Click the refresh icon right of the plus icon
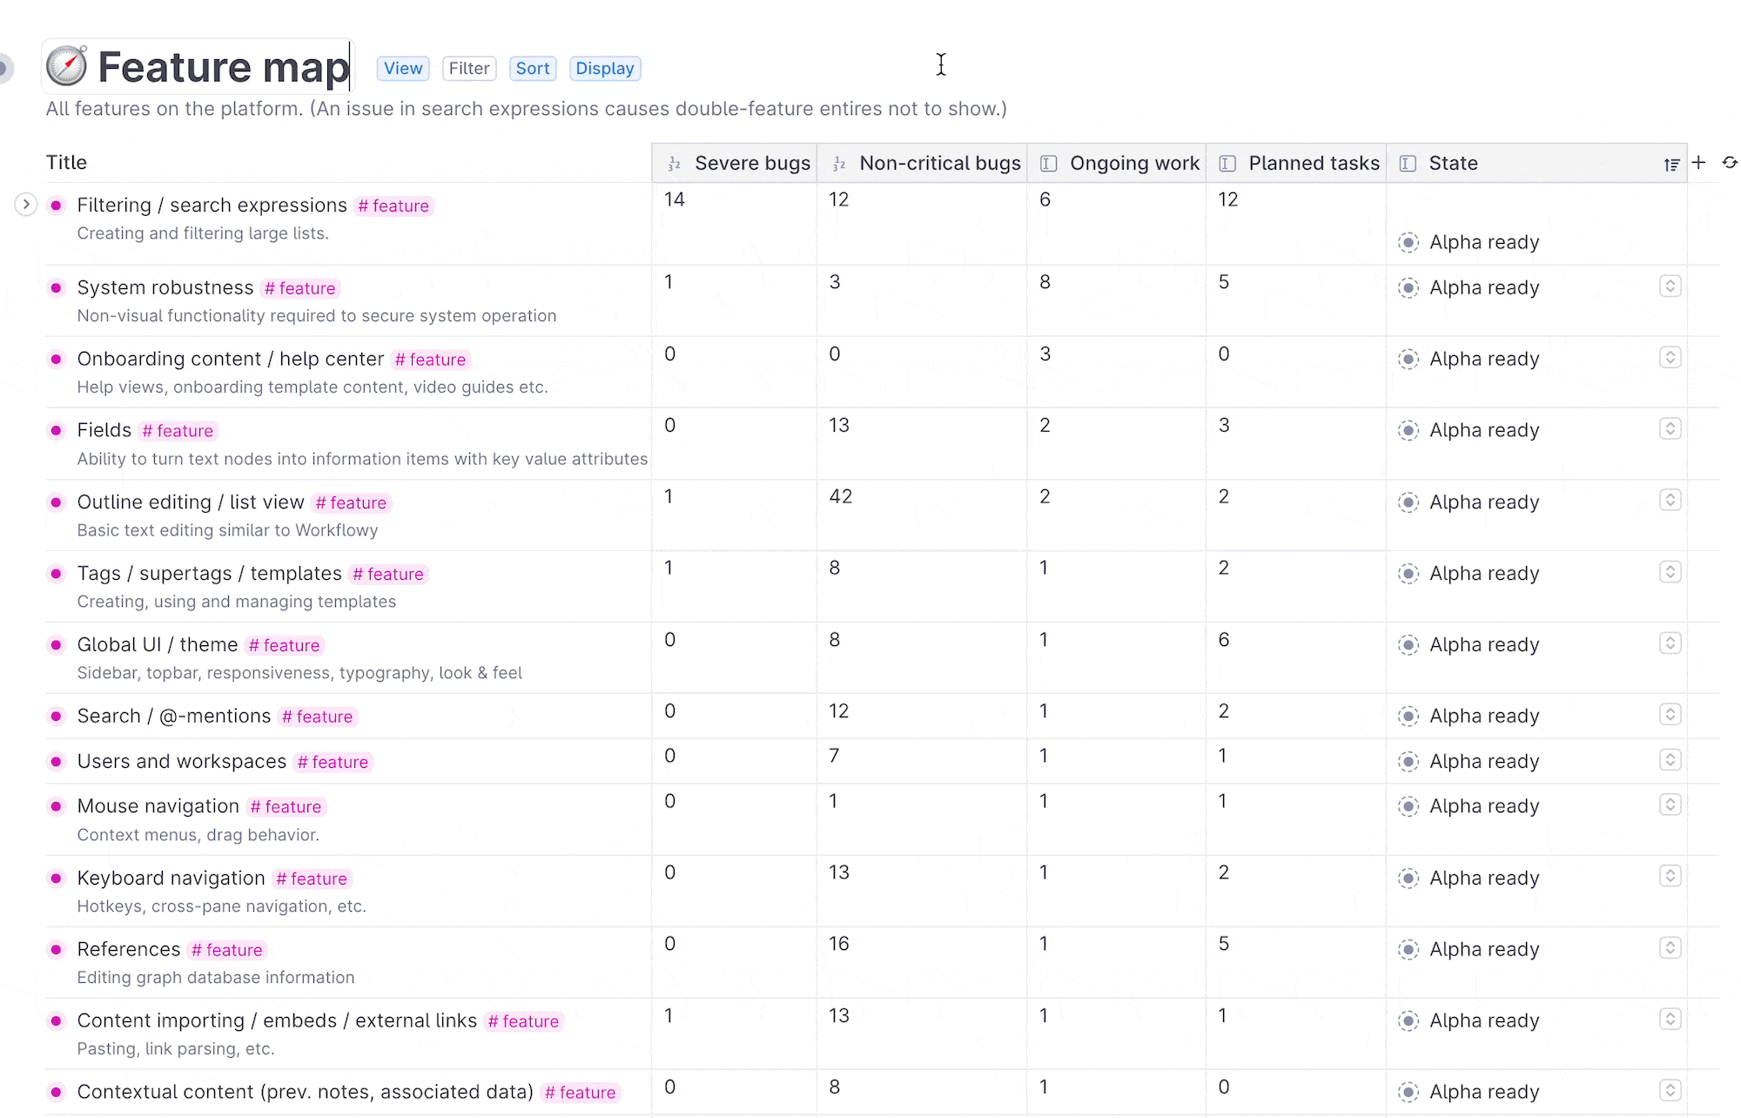Screen dimensions: 1741x1118 (x=1730, y=162)
